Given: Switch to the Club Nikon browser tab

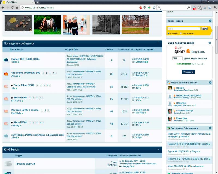Looking at the screenshot, I should click(x=17, y=2).
